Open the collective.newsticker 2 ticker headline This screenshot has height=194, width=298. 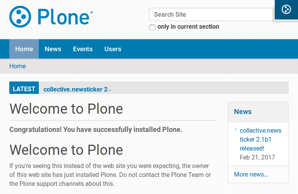(x=77, y=89)
